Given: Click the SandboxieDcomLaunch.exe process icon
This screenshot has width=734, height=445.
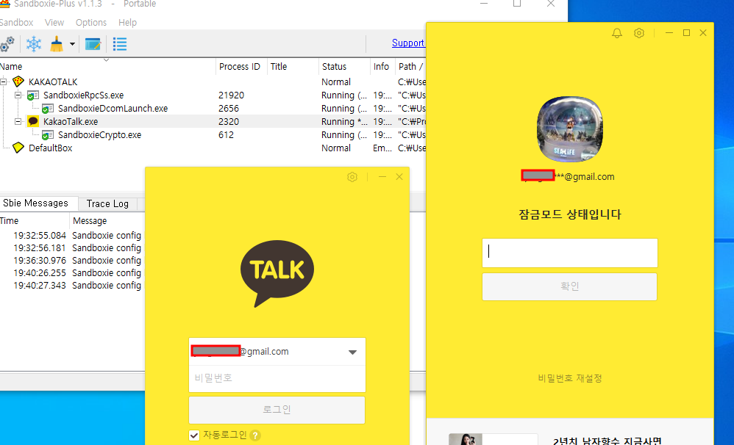Looking at the screenshot, I should pyautogui.click(x=47, y=109).
